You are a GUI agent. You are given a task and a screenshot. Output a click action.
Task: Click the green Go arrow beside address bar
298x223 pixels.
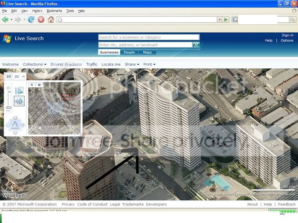click(226, 19)
